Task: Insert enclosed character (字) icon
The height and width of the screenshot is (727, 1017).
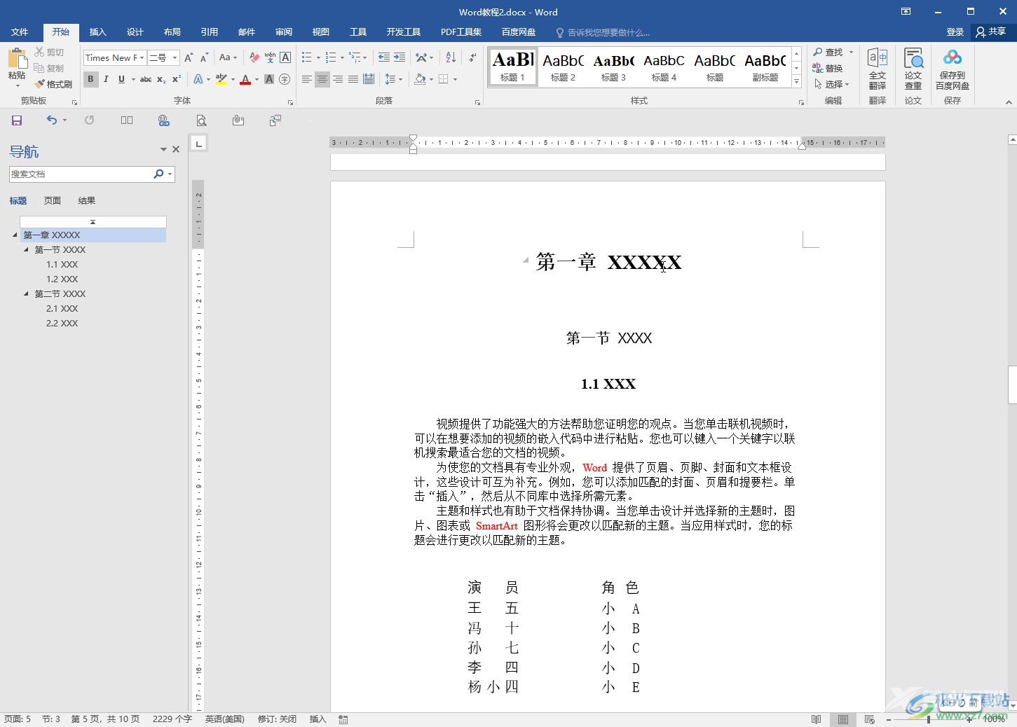Action: click(x=285, y=79)
